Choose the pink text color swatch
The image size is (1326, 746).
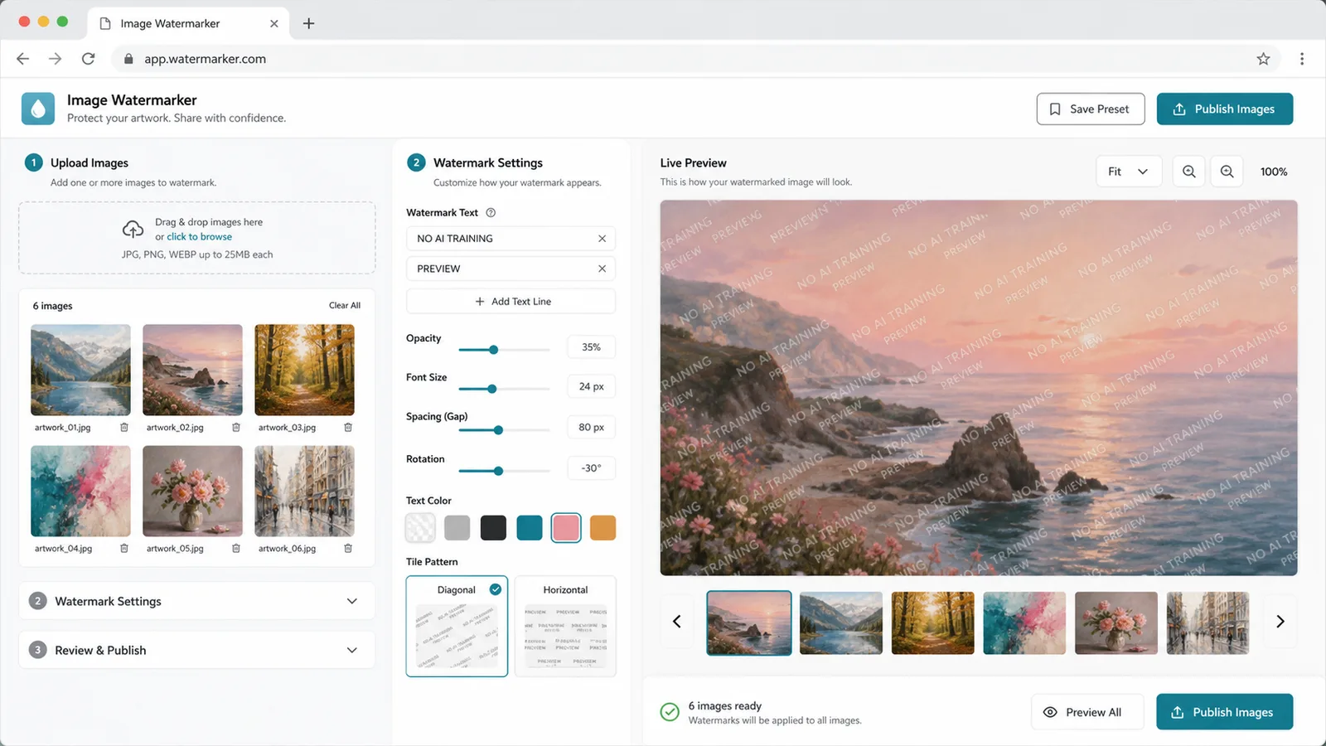(x=566, y=528)
